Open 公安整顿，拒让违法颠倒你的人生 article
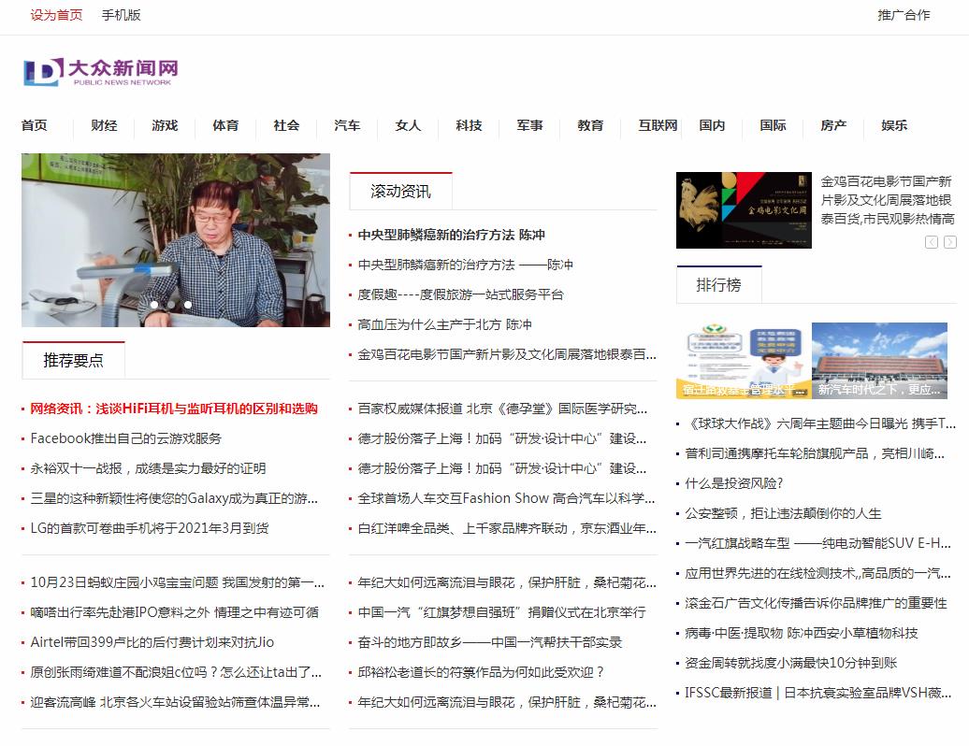 783,513
